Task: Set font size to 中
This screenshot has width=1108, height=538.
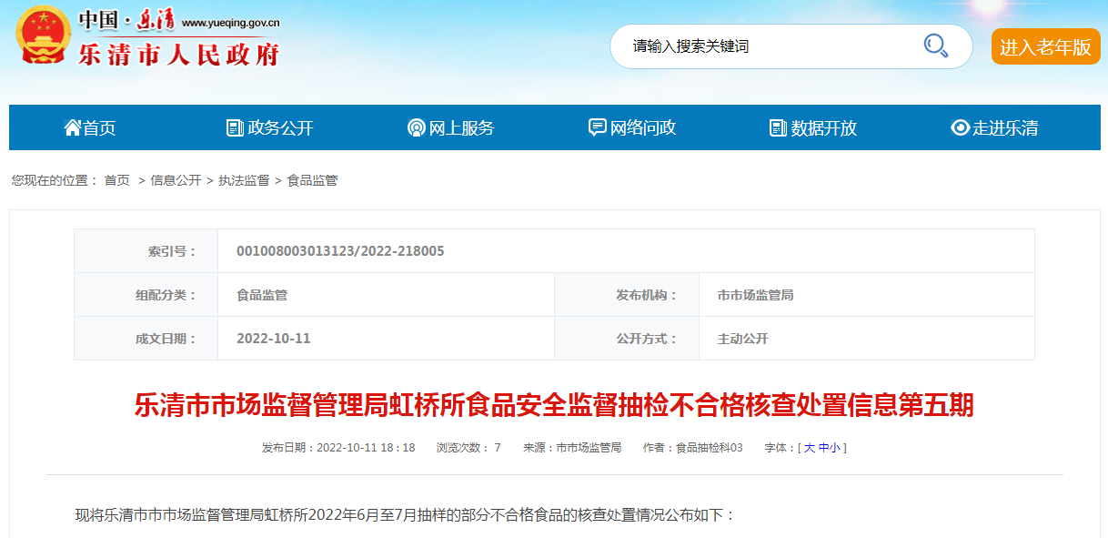Action: (x=823, y=448)
